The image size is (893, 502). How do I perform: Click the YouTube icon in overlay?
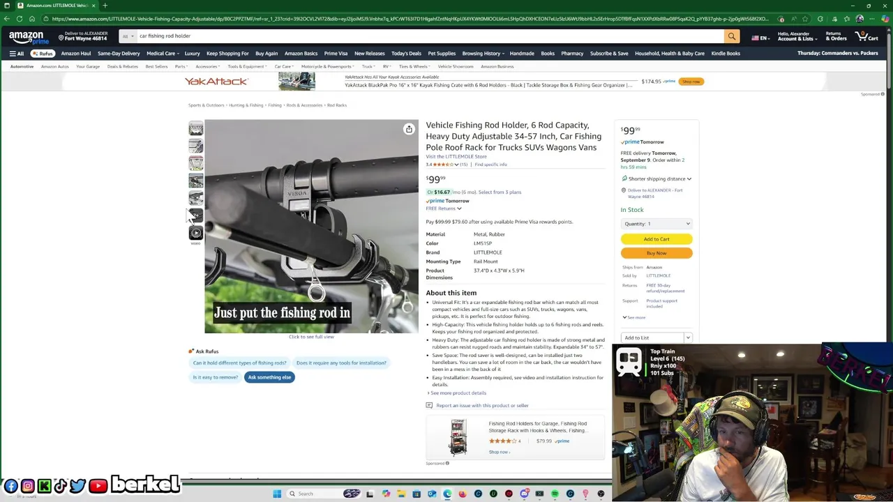[98, 486]
